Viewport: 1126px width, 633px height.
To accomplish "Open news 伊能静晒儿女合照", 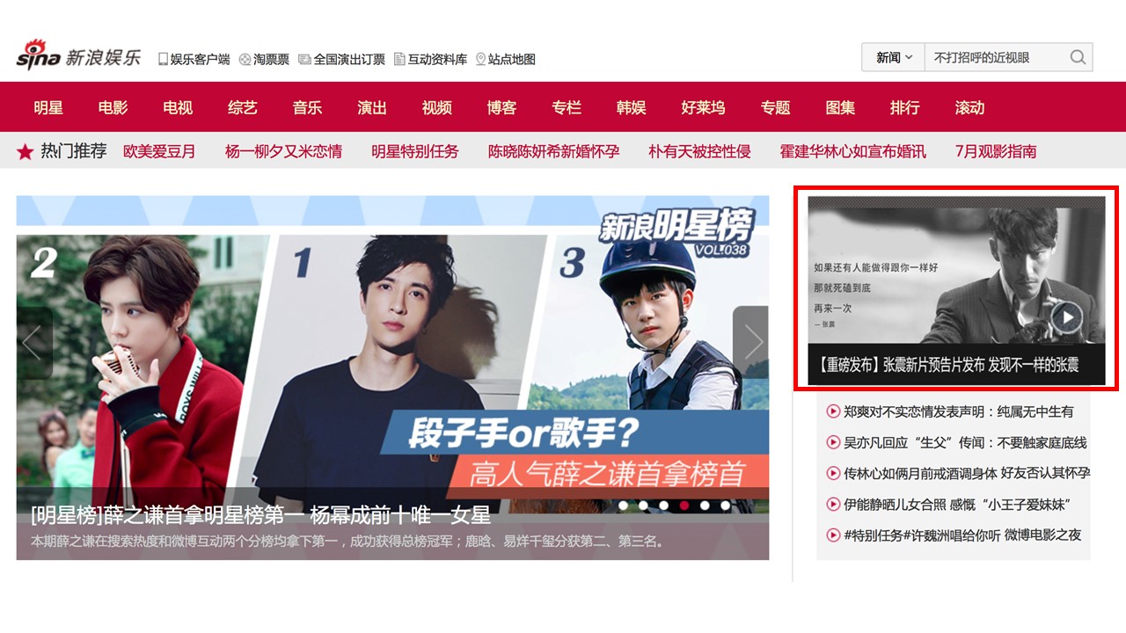I will 956,504.
